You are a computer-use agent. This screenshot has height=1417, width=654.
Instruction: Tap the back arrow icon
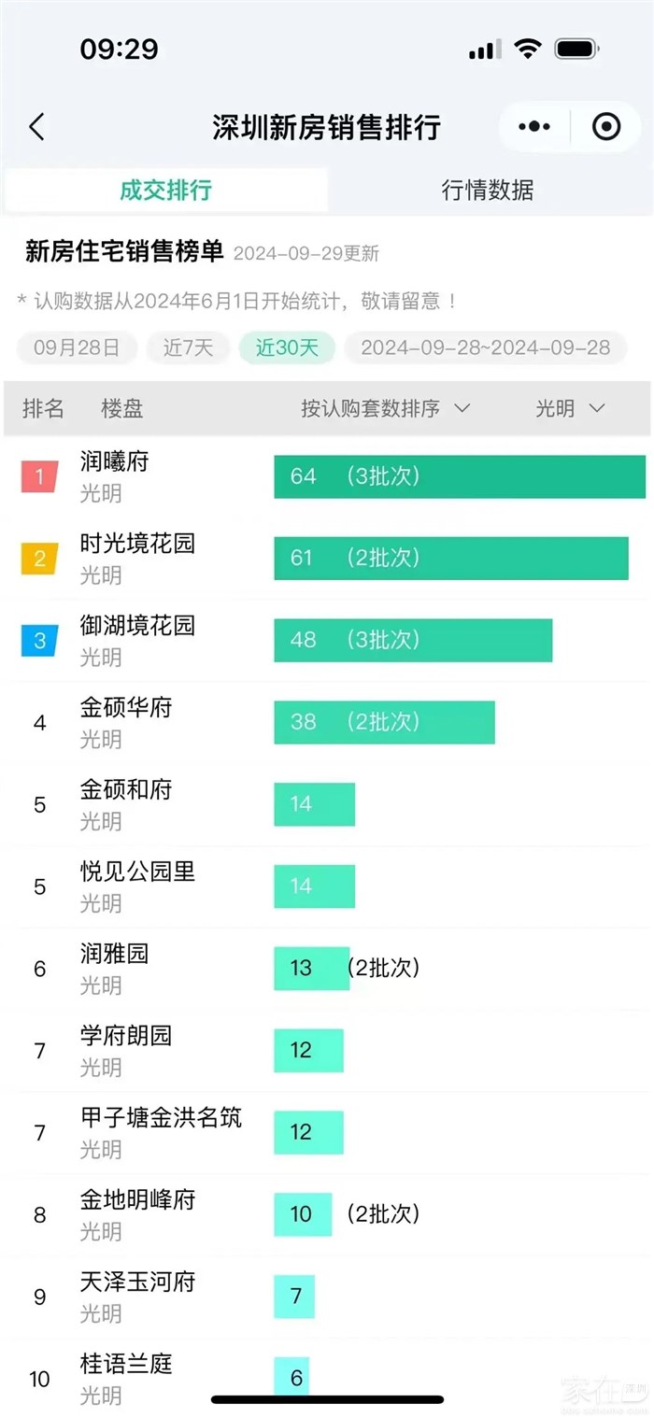click(37, 127)
